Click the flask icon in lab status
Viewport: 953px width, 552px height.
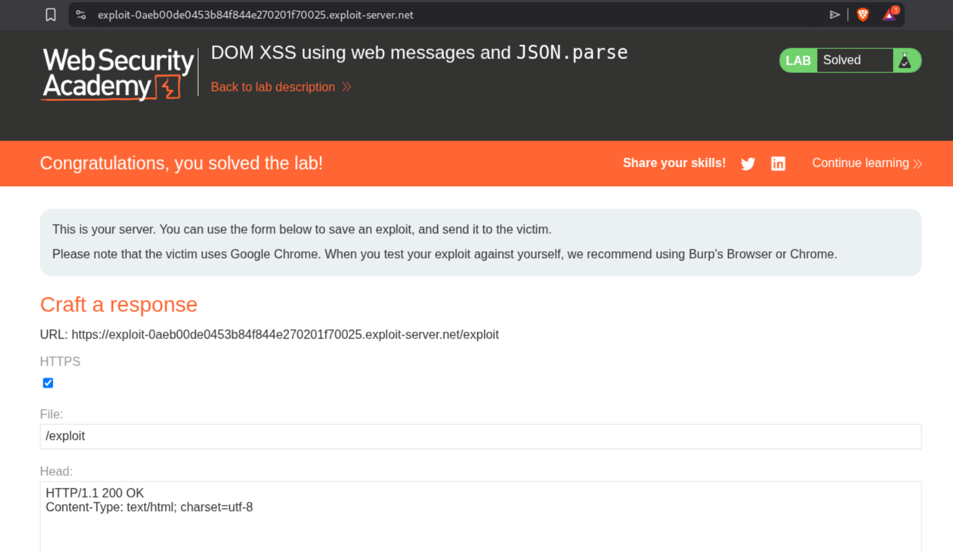coord(905,61)
